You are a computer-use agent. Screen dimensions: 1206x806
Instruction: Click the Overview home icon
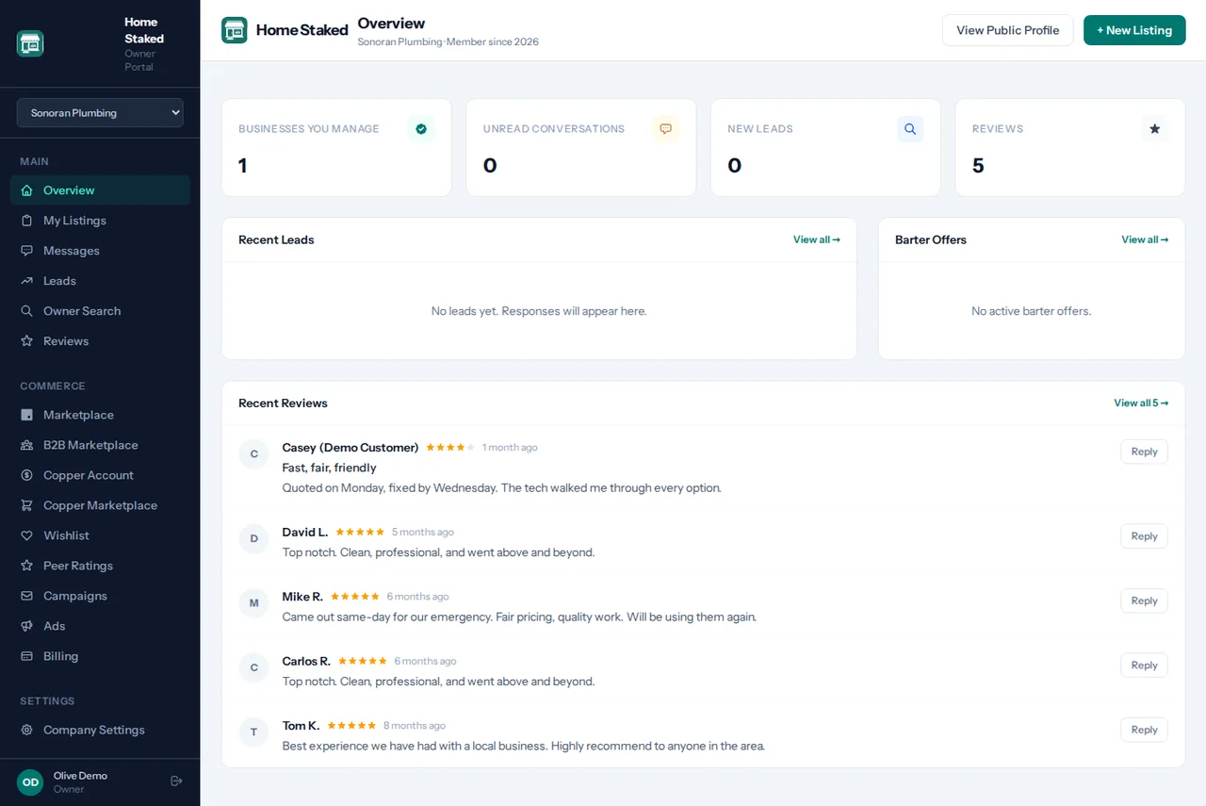tap(26, 190)
